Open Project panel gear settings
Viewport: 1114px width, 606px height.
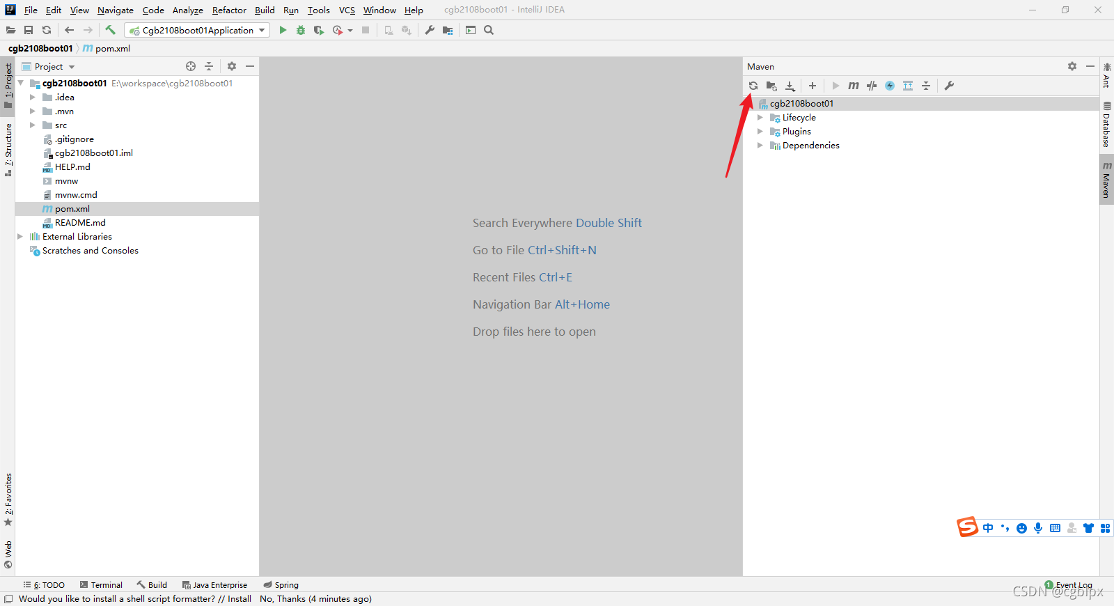[232, 66]
